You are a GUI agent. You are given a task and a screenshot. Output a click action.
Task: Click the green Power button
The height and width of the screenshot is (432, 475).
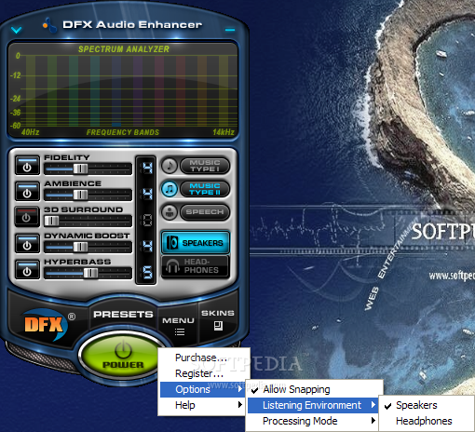click(x=123, y=356)
